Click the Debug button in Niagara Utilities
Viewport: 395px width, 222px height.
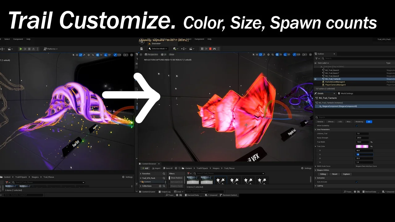[x=323, y=174]
